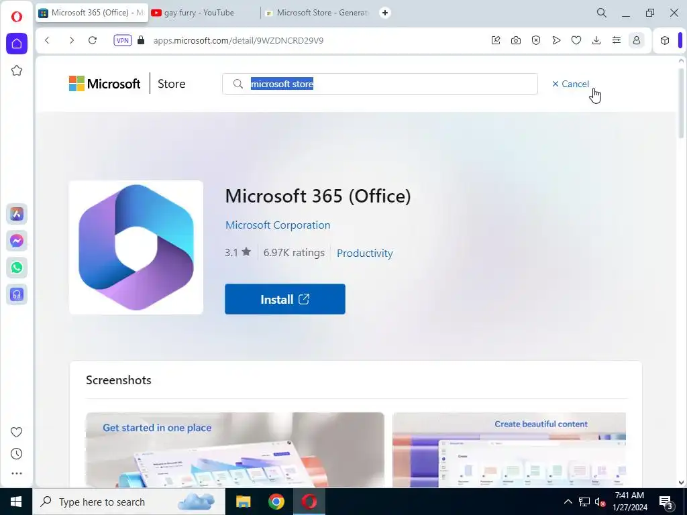
Task: Switch to Microsoft Store - Generate tab
Action: coord(317,13)
